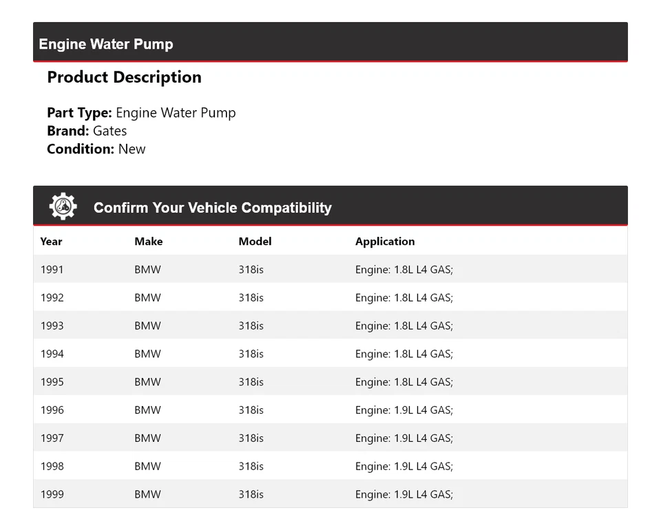Click the Model column header
This screenshot has width=661, height=530.
tap(255, 242)
